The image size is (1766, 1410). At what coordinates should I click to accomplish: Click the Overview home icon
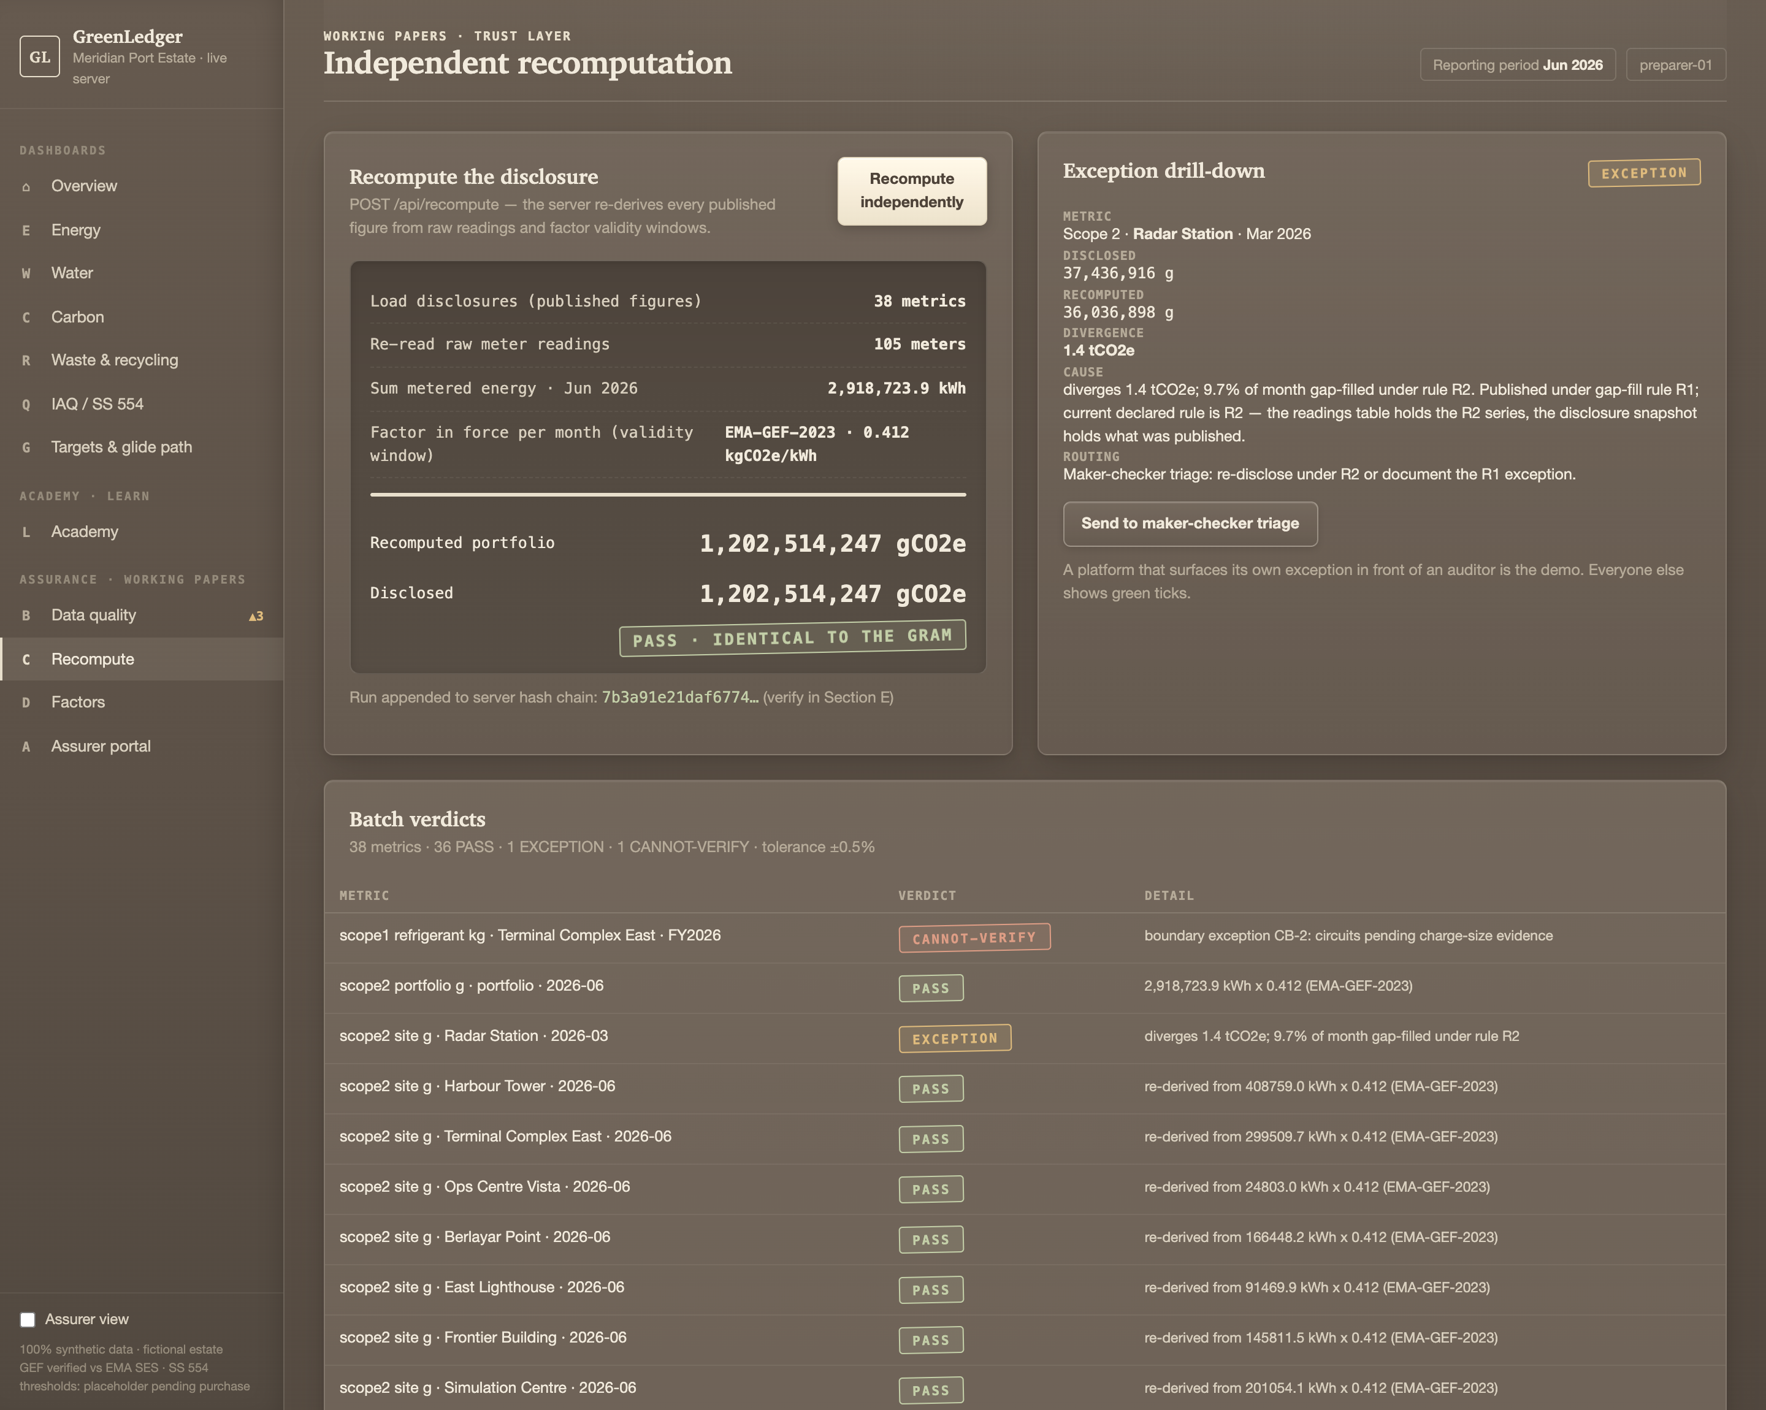[26, 187]
